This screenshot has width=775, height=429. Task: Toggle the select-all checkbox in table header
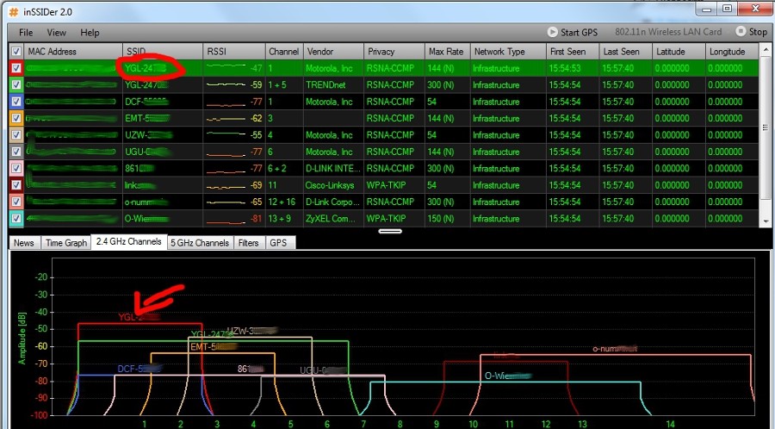coord(16,52)
